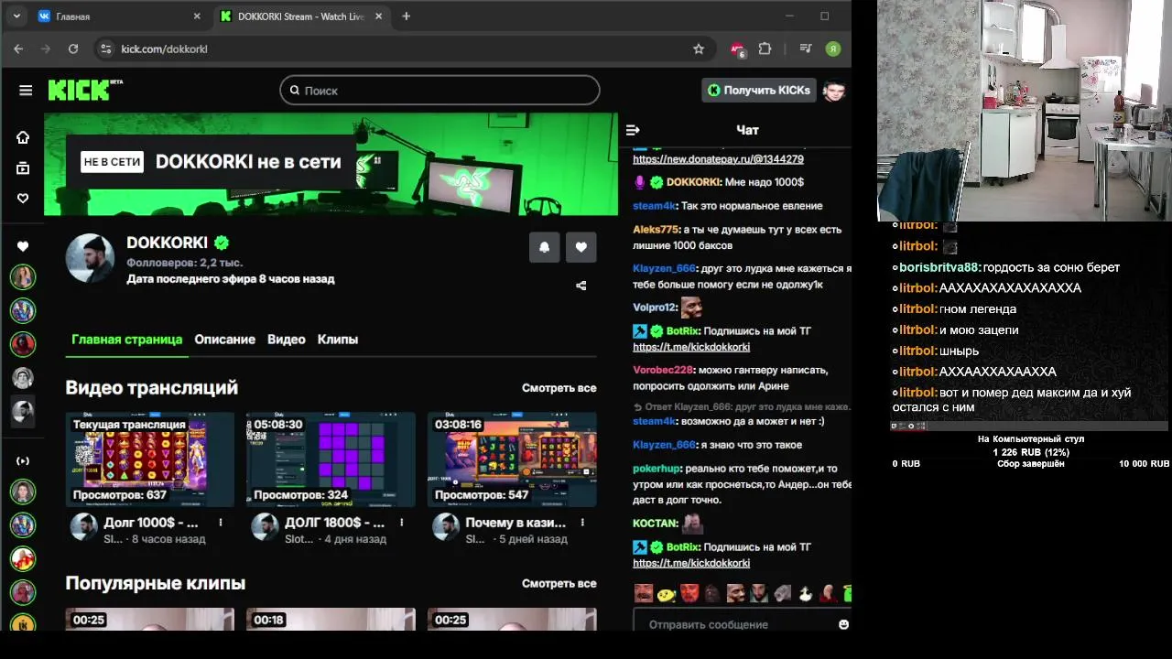1172x659 pixels.
Task: Open a new browser tab
Action: click(407, 16)
